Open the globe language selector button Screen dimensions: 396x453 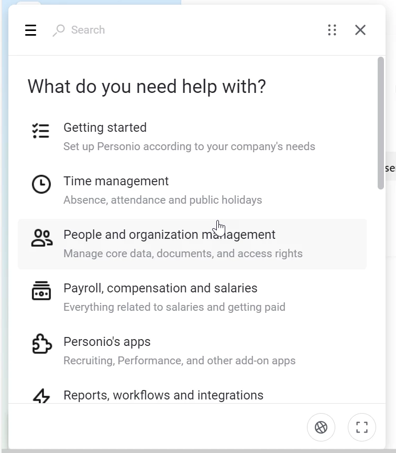coord(321,427)
